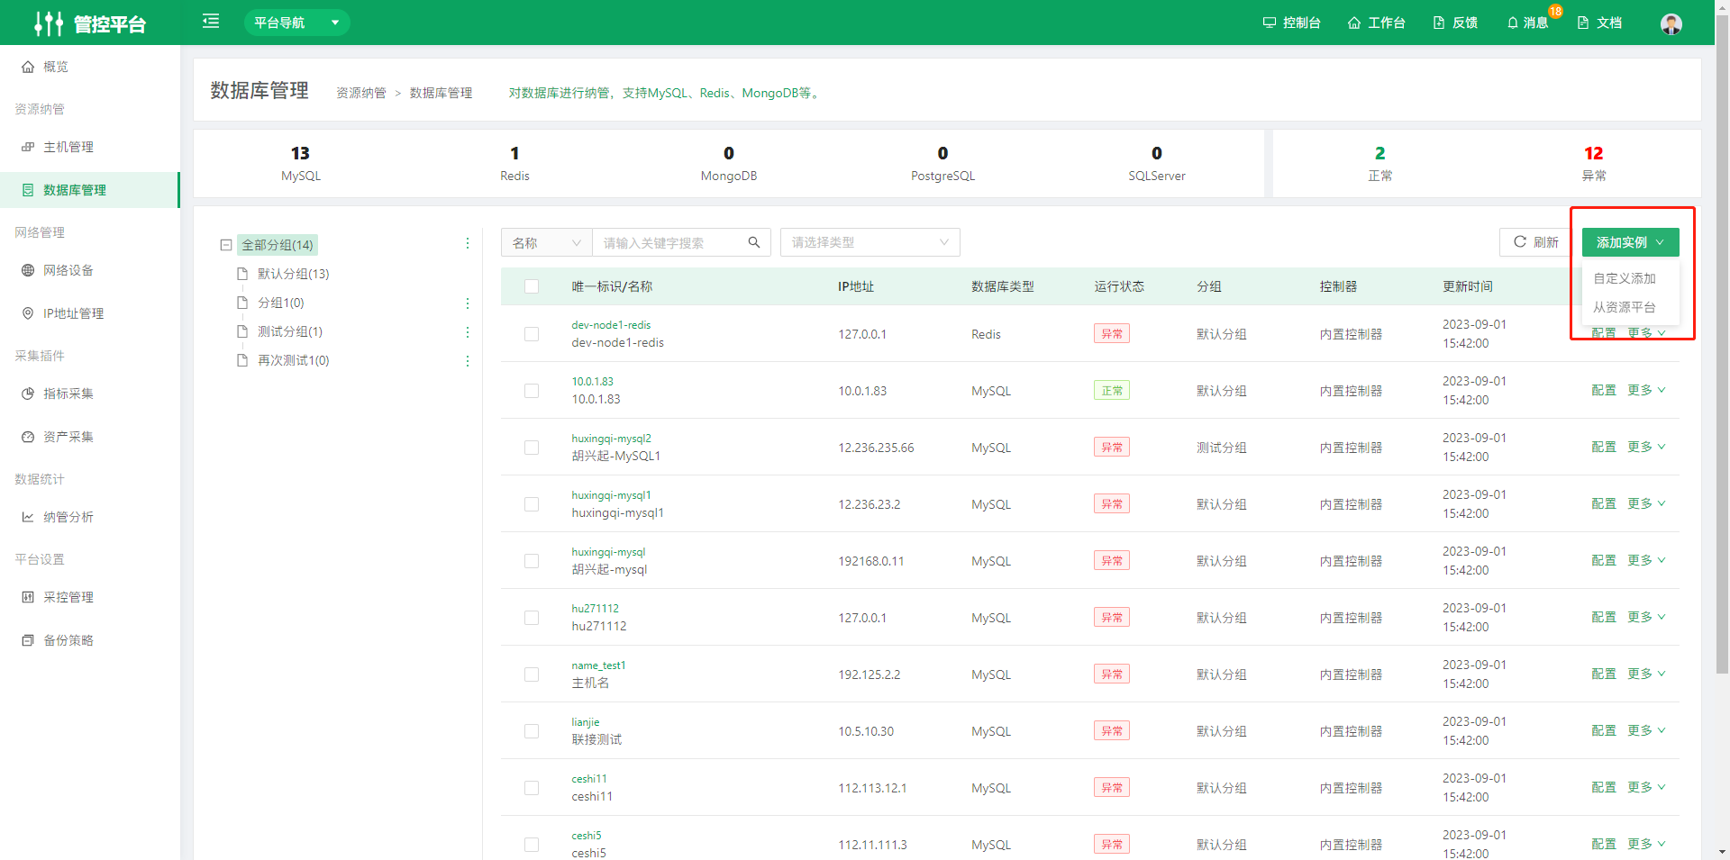Open the 平台导航 dropdown
The height and width of the screenshot is (860, 1730).
[x=296, y=23]
